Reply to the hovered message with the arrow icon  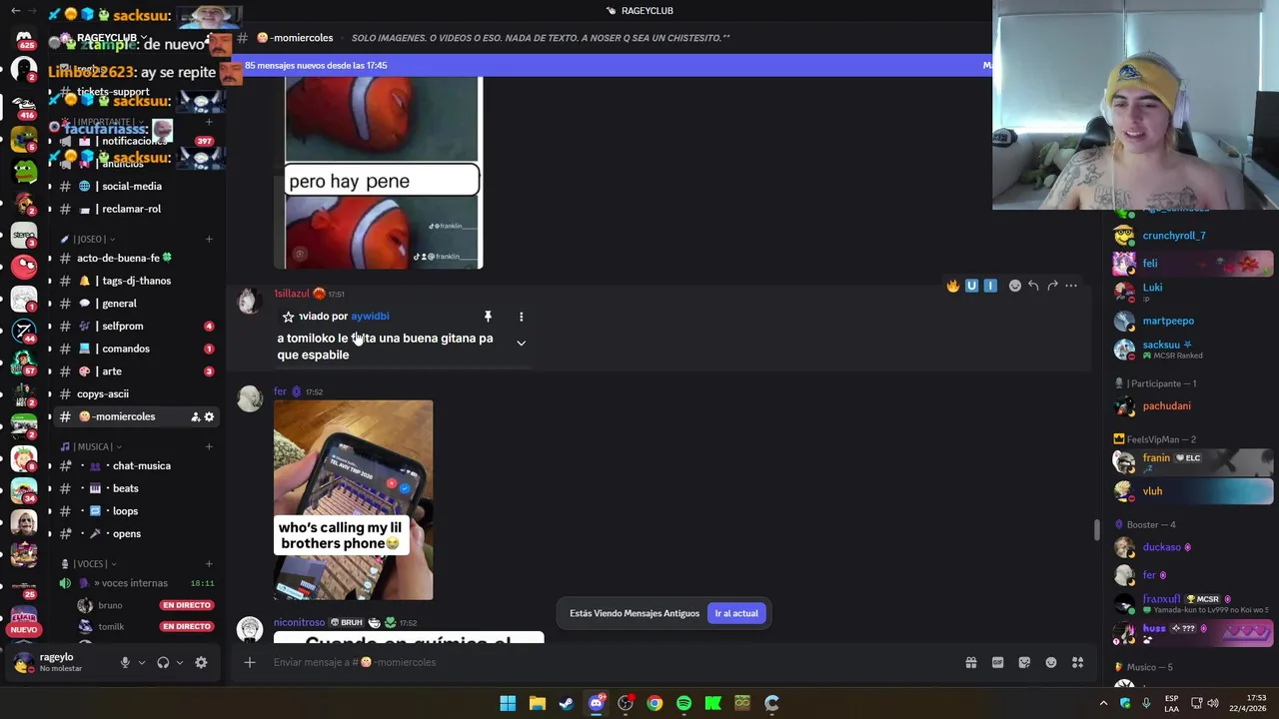1033,286
